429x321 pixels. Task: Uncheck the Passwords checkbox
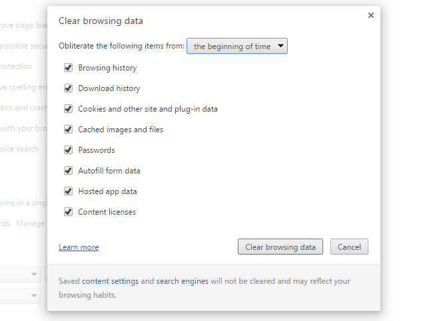[68, 150]
